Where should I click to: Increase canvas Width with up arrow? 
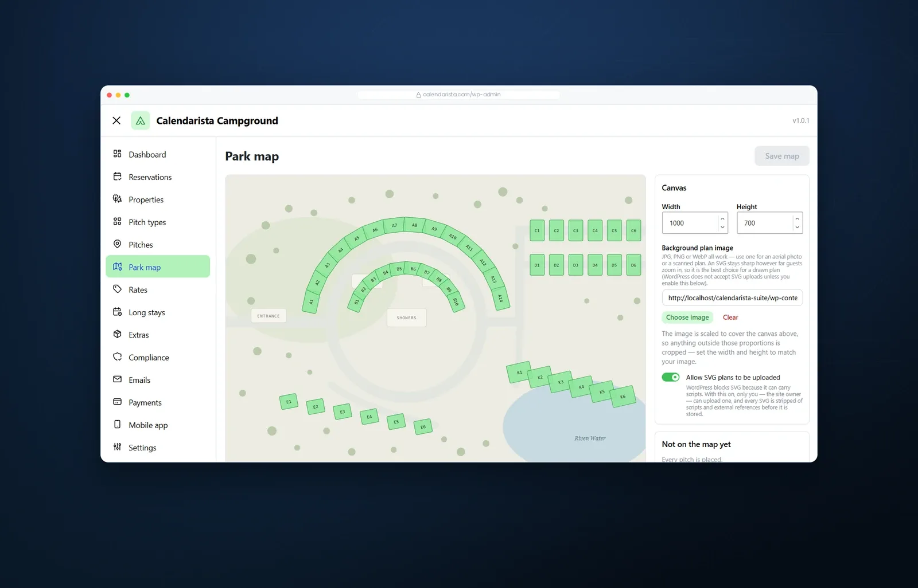[x=722, y=218]
